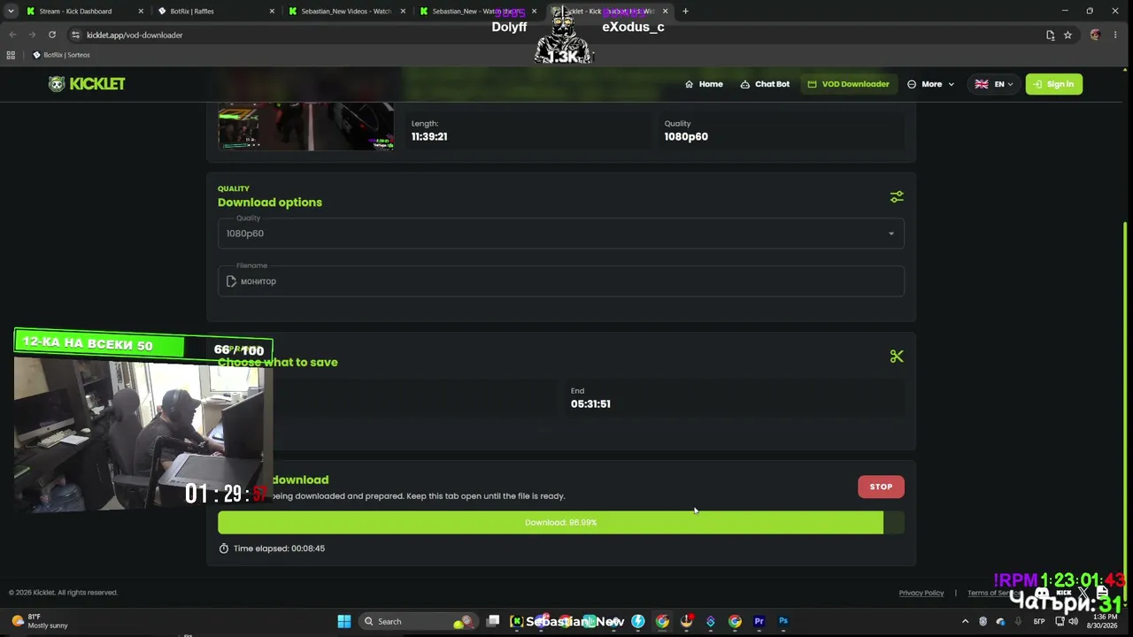
Task: Open the tab search dropdown
Action: 11,12
